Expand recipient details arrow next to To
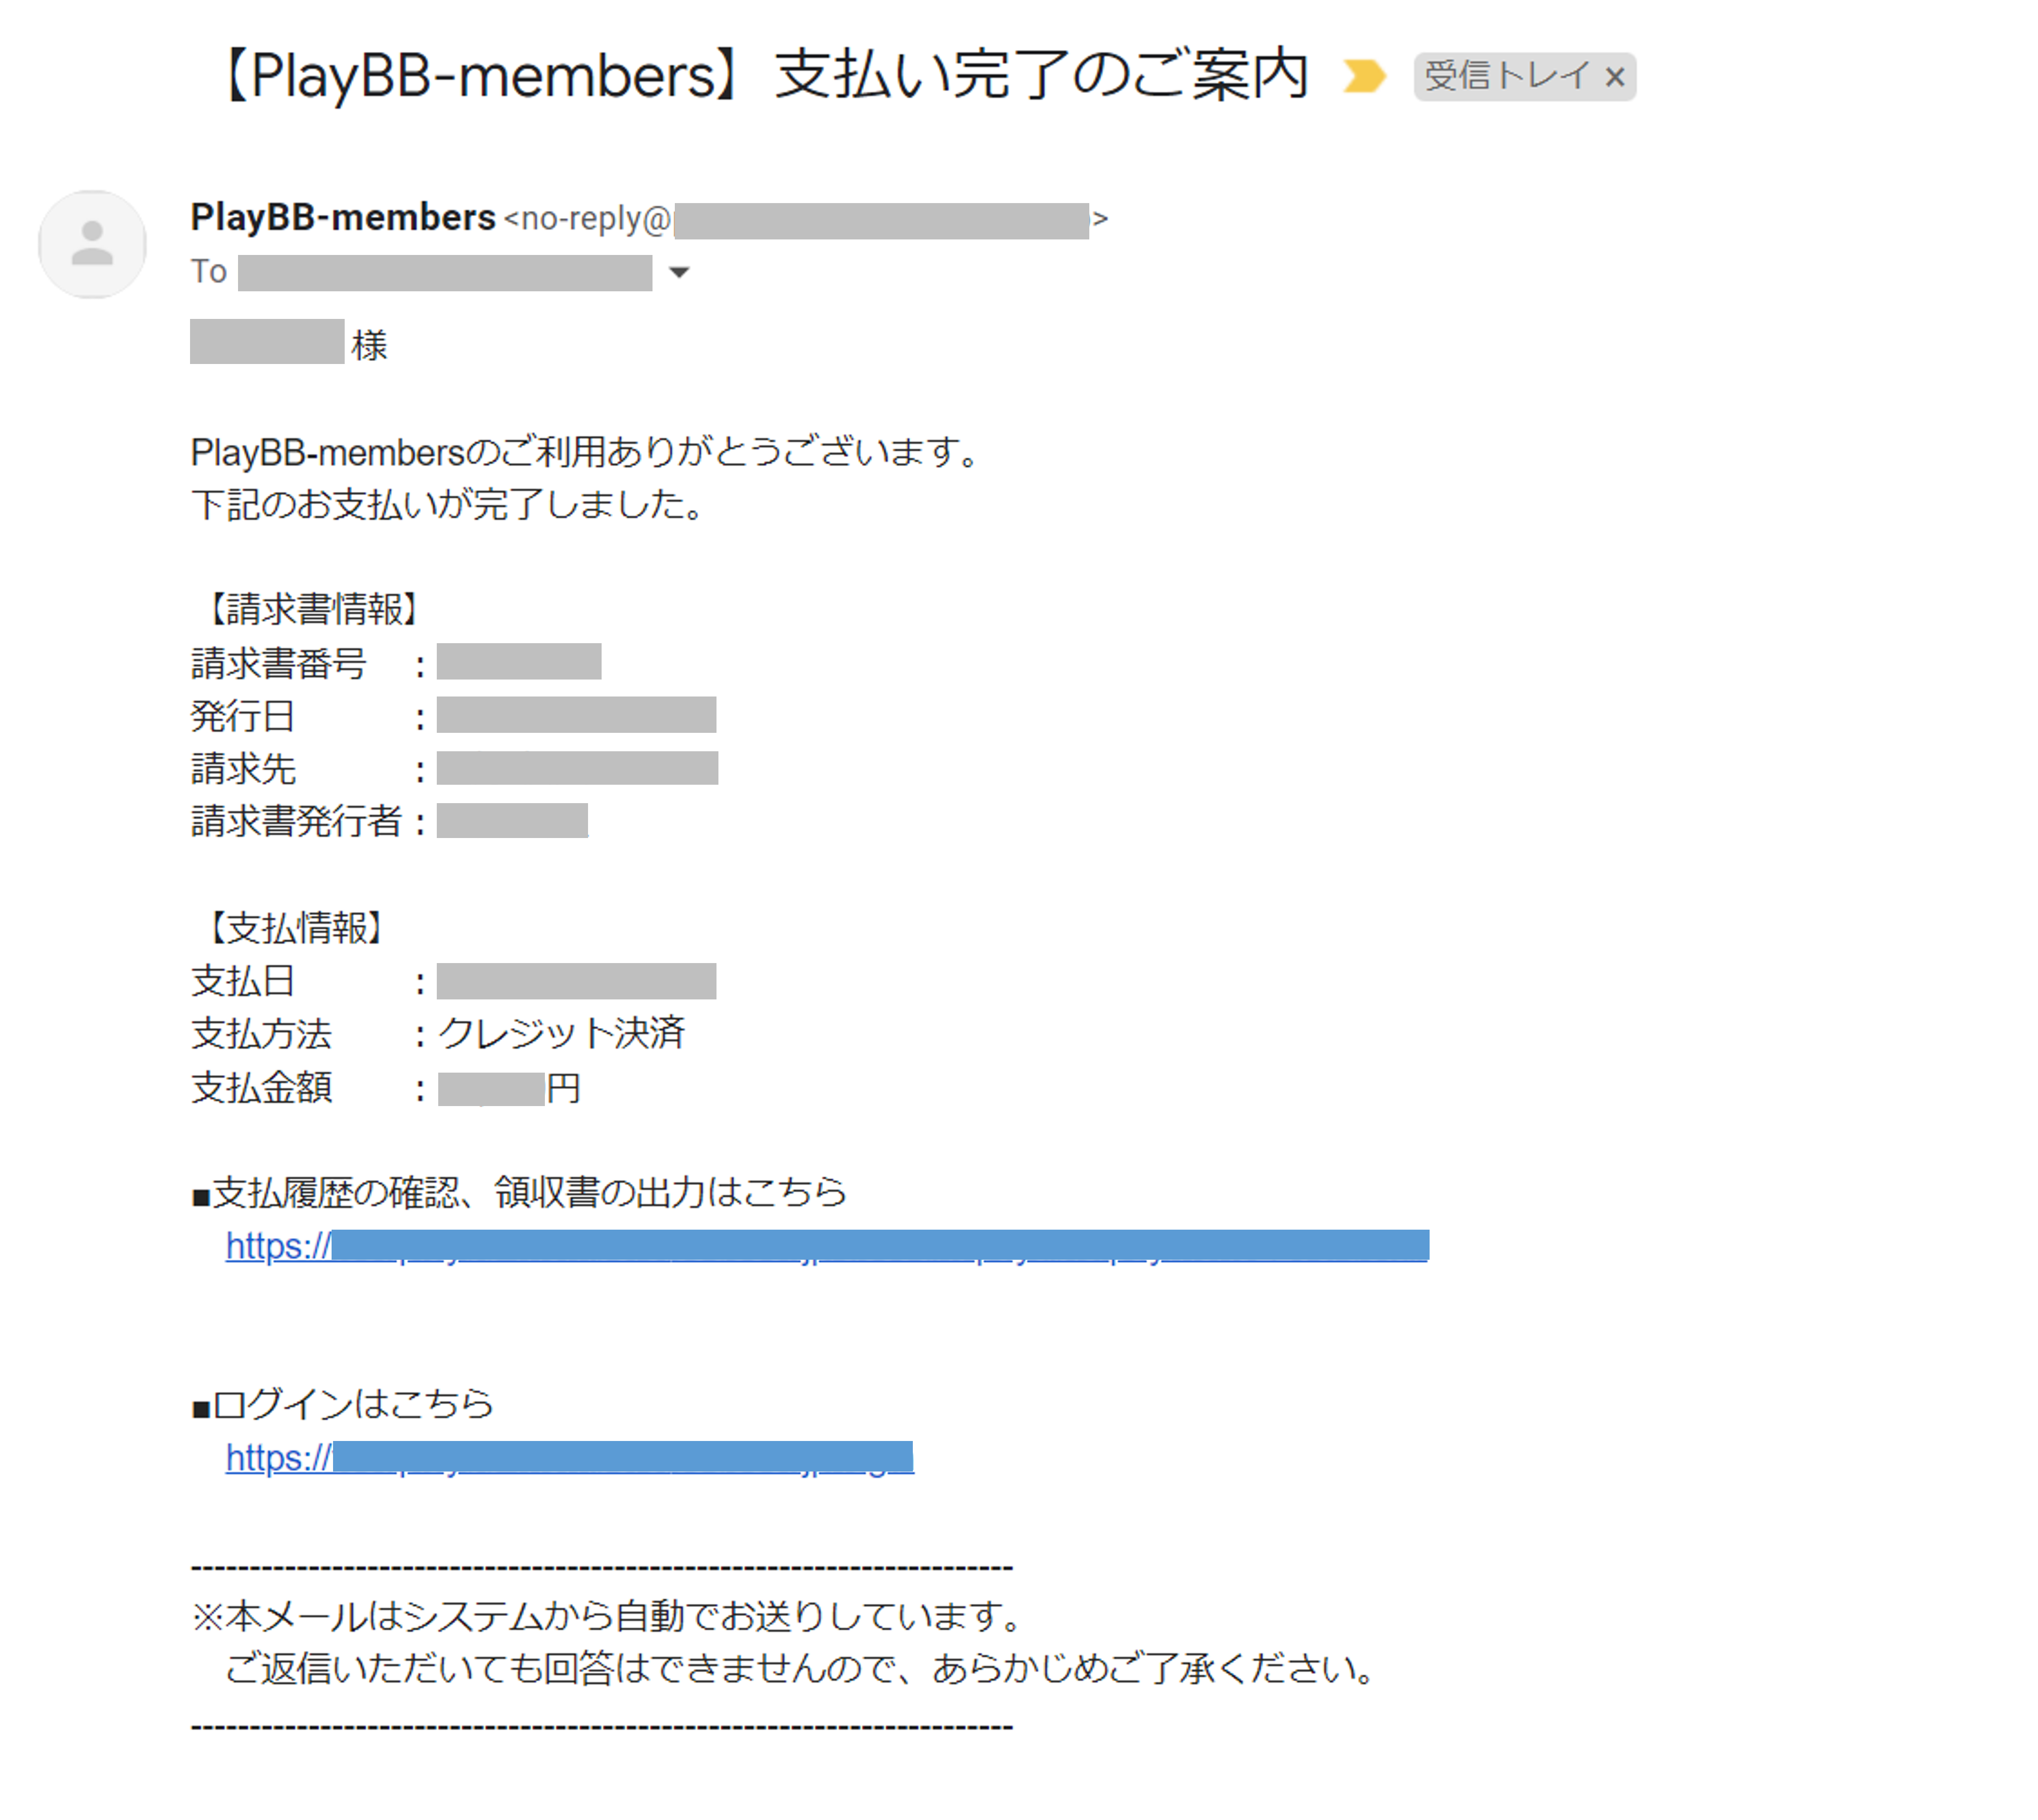The width and height of the screenshot is (2038, 1820). [x=679, y=272]
